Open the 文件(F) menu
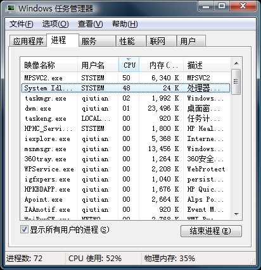This screenshot has width=261, height=270. [21, 24]
